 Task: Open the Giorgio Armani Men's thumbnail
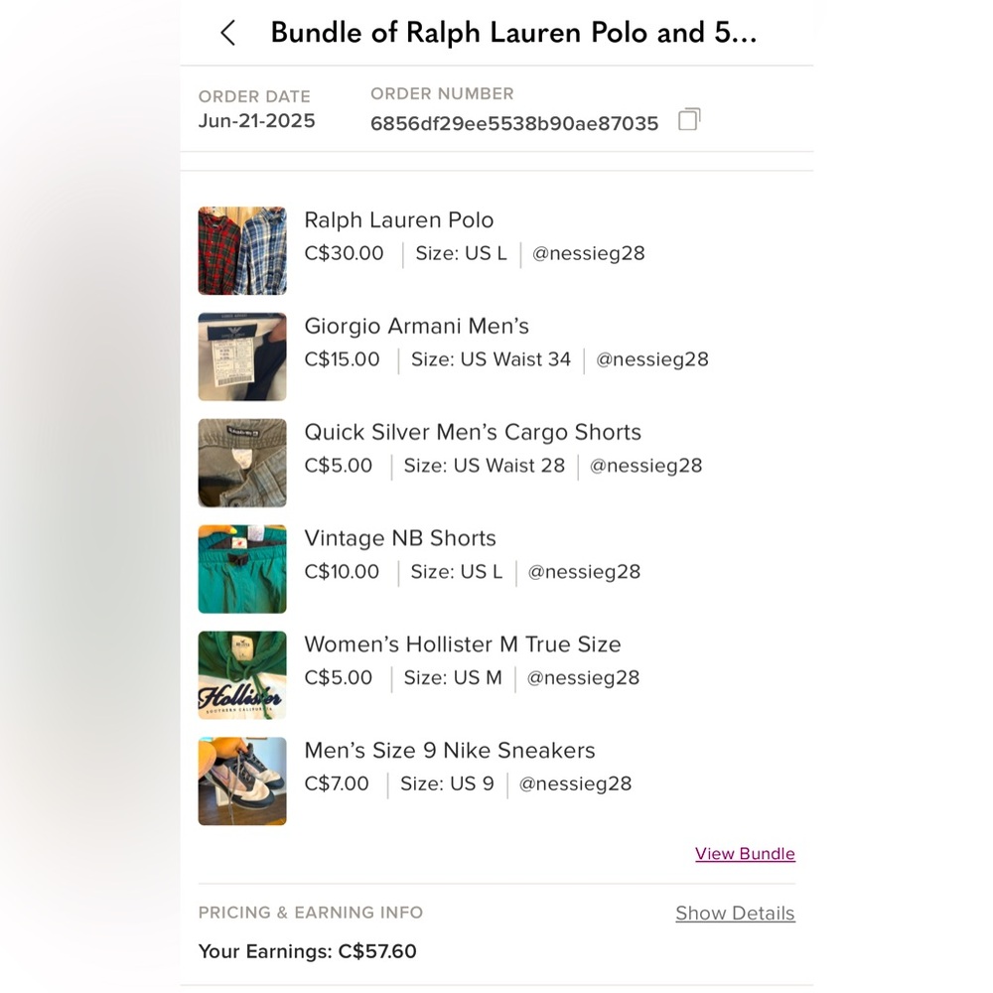(242, 356)
